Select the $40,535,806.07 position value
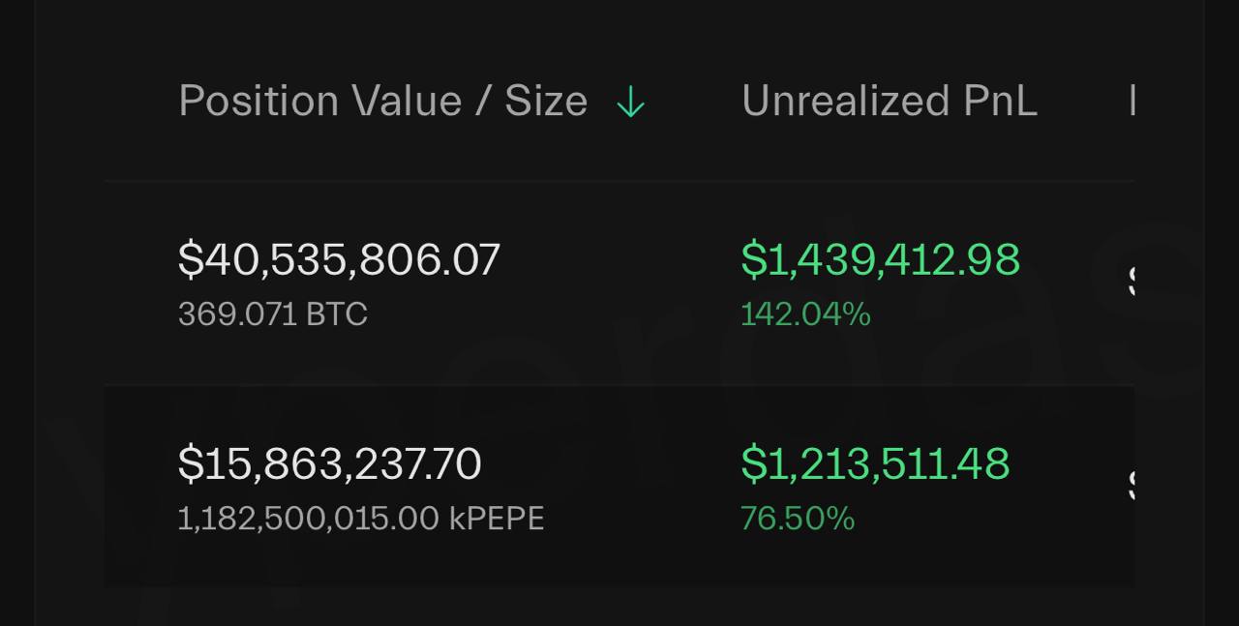Viewport: 1239px width, 626px height. pyautogui.click(x=339, y=259)
